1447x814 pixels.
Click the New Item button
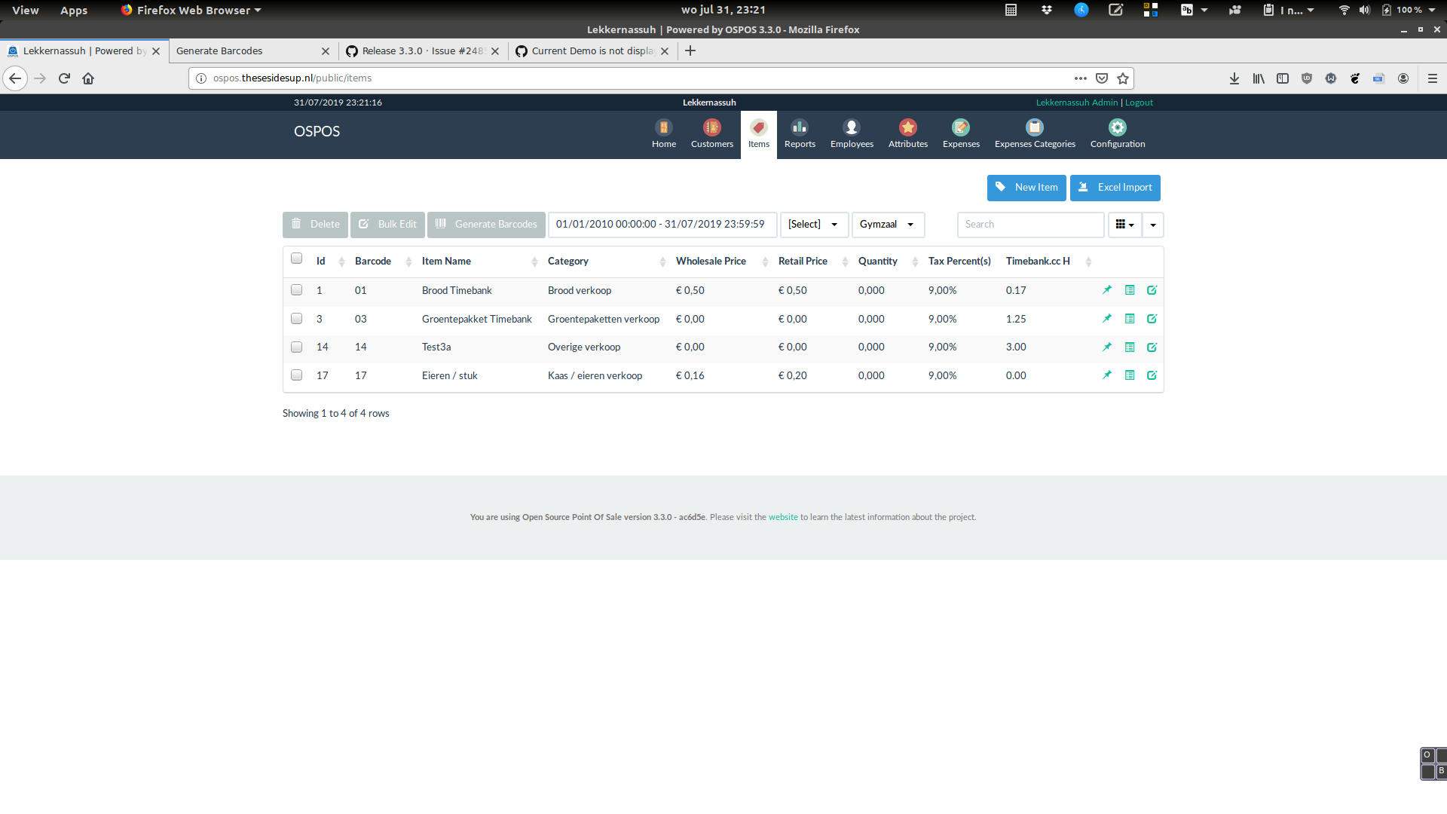pos(1026,188)
